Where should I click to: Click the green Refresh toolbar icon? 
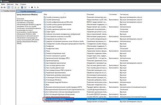15,7
